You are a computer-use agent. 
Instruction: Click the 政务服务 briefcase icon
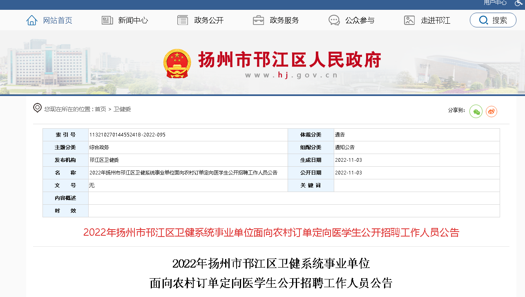tap(258, 20)
